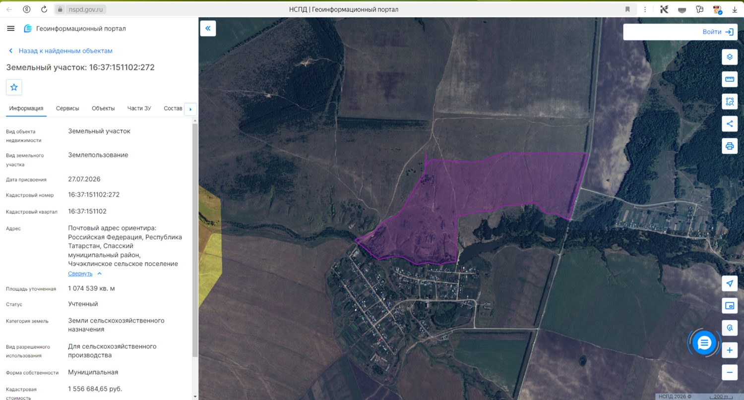Add the land plot to favorites with the star

pyautogui.click(x=14, y=87)
